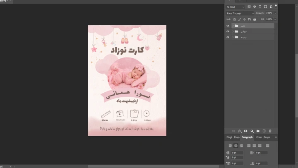Image resolution: width=298 pixels, height=168 pixels.
Task: Toggle lock transparent pixels
Action: [x=235, y=19]
